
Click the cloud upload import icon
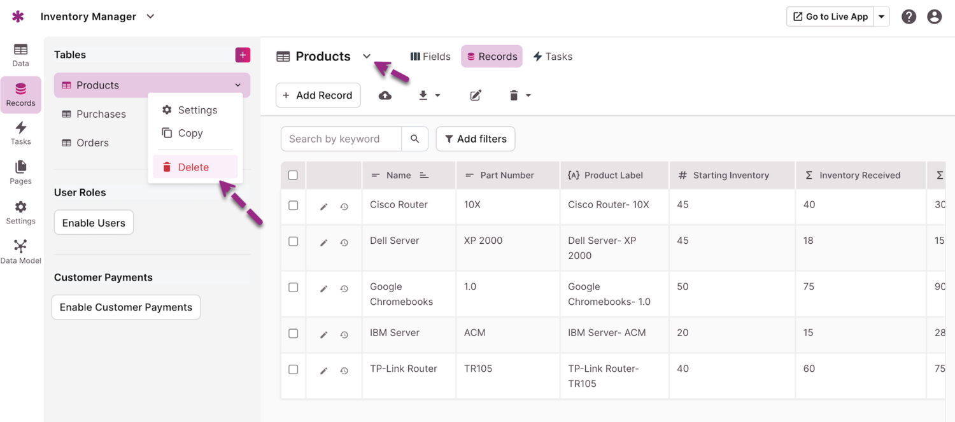tap(385, 95)
